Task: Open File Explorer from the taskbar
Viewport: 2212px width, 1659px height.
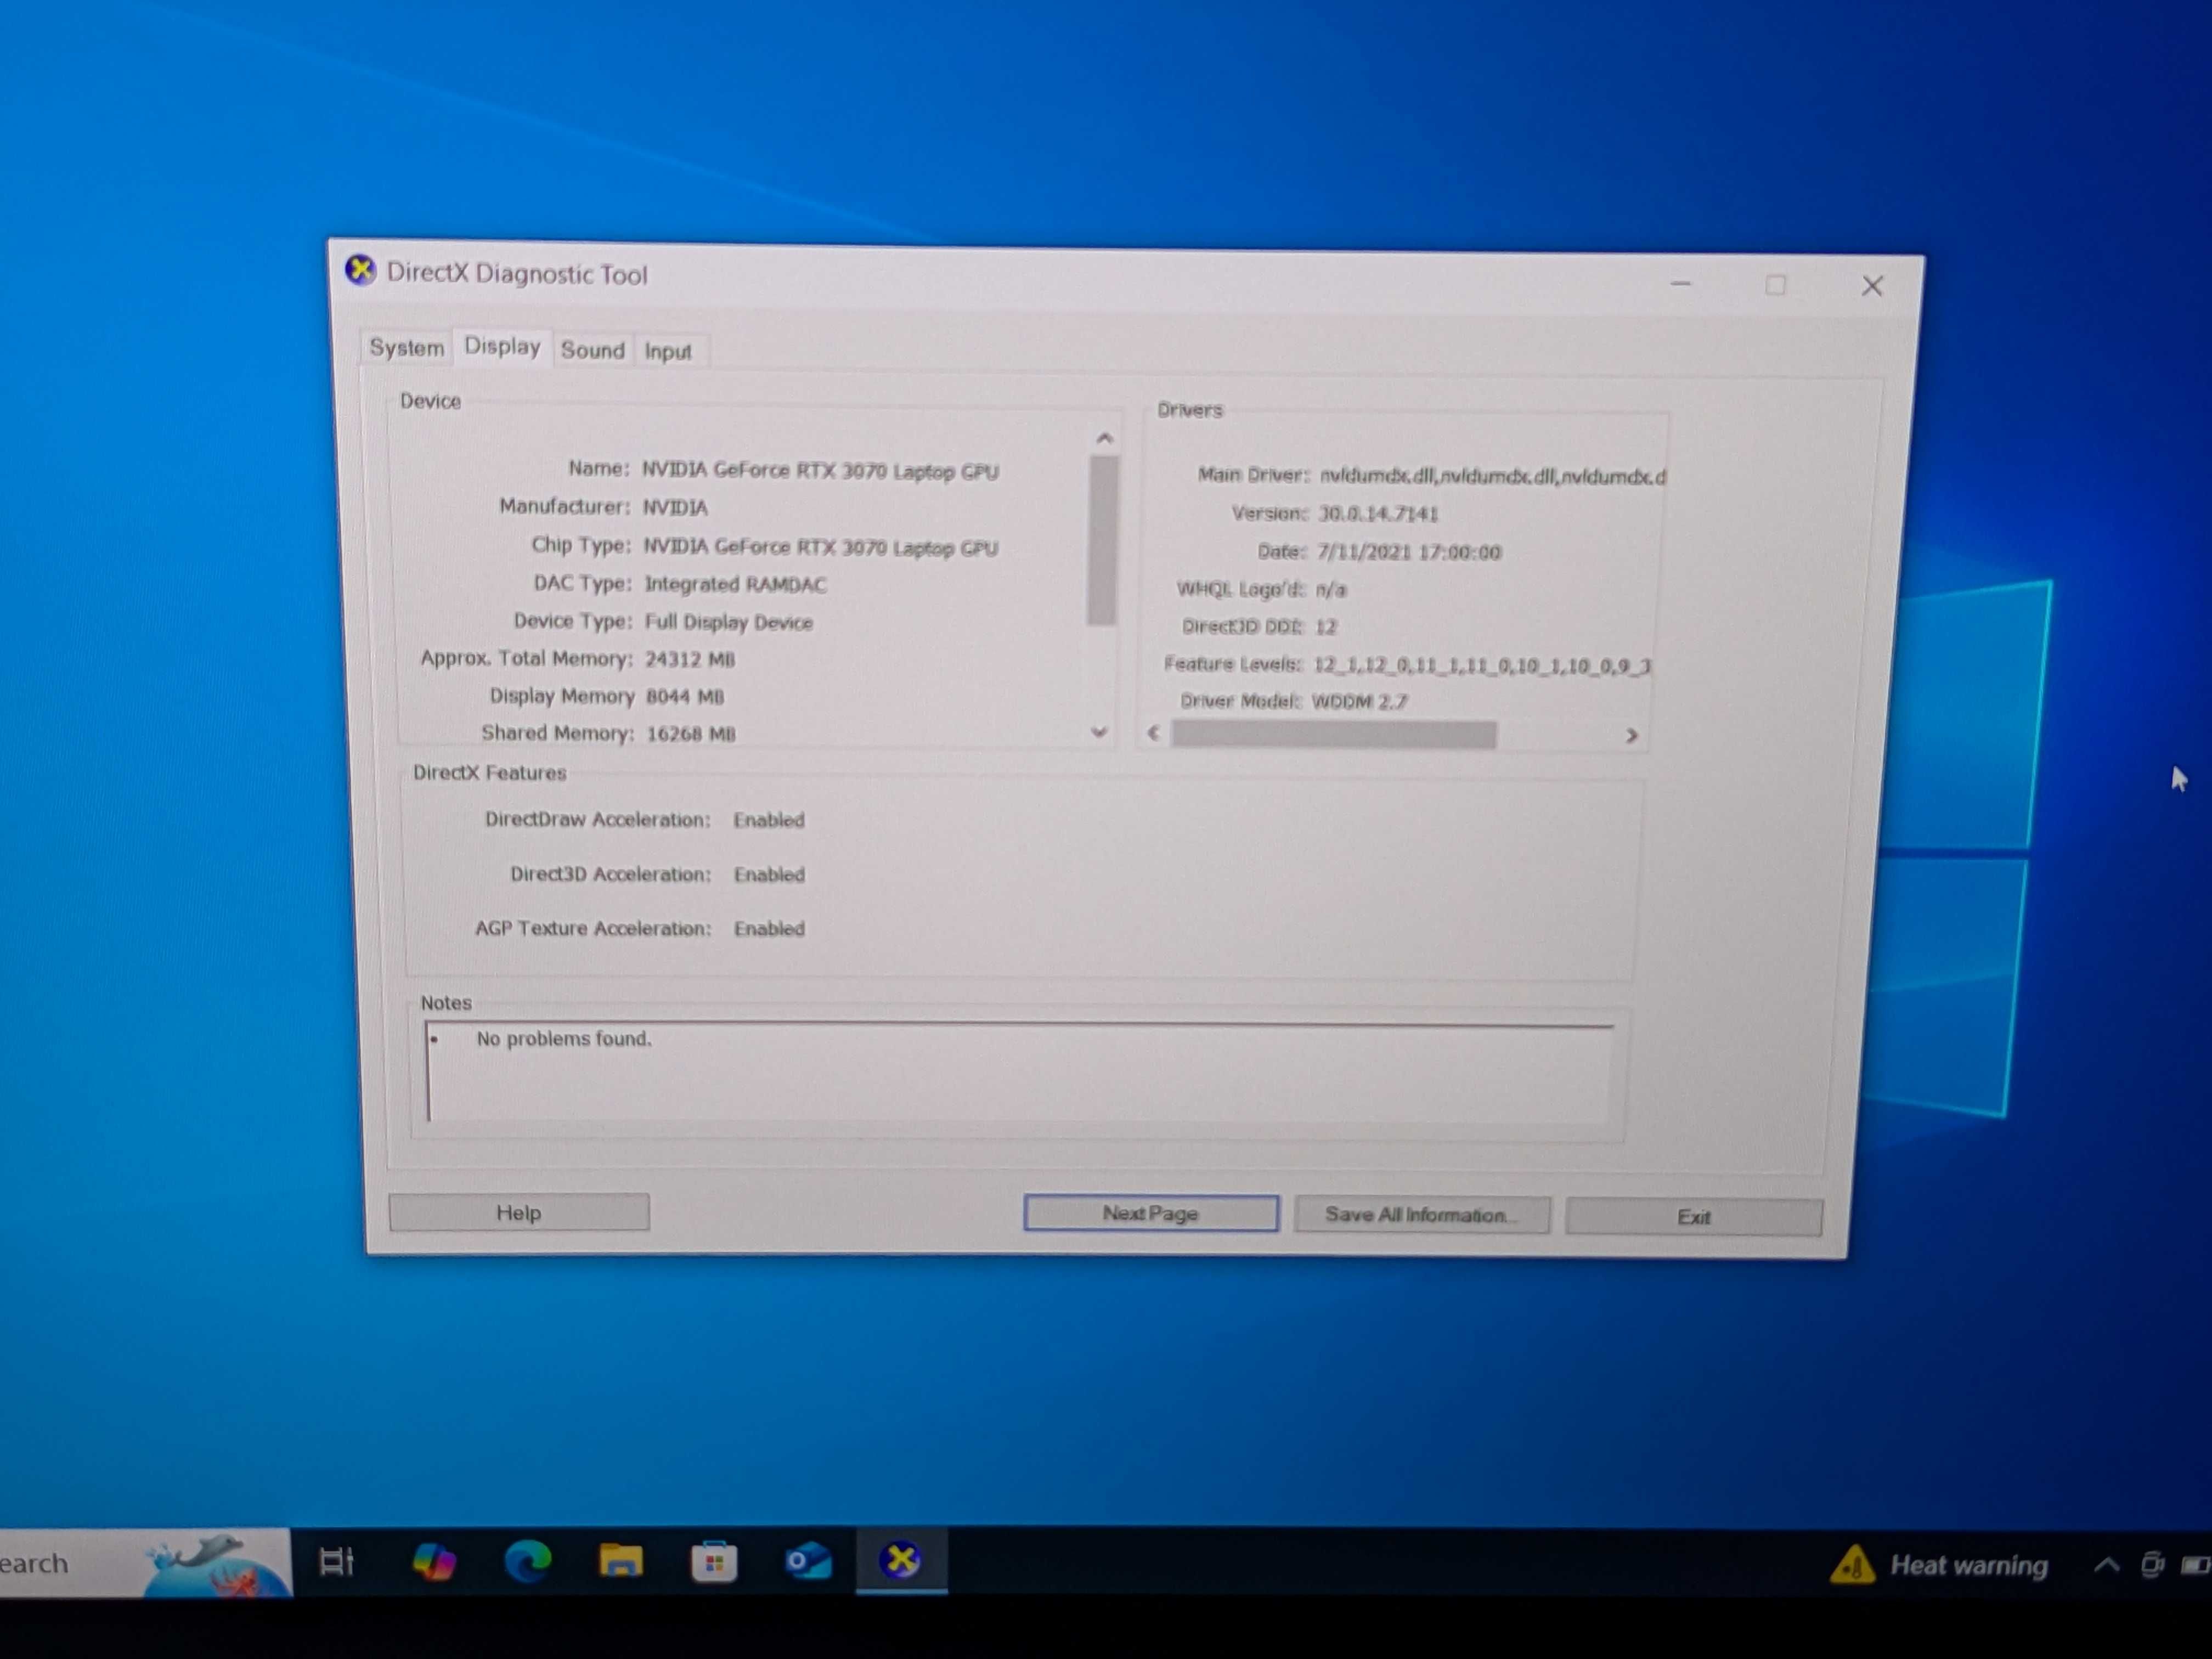Action: click(621, 1561)
